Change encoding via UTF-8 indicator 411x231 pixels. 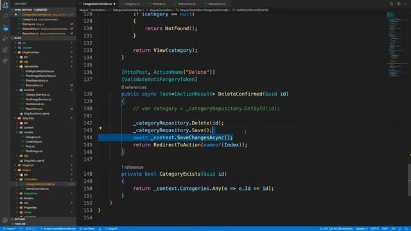tap(374, 228)
